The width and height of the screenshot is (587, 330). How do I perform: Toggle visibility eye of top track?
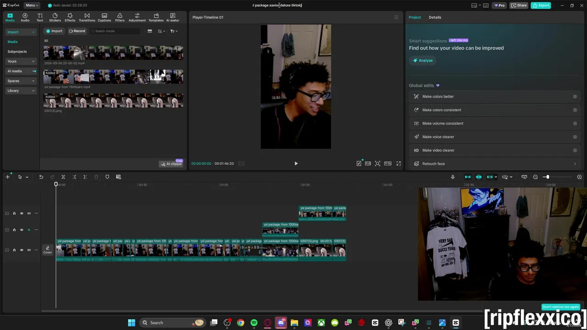point(22,213)
